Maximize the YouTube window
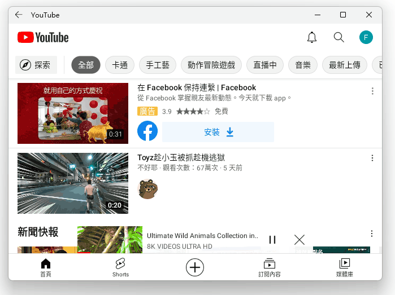Viewport: 395px width, 295px height. coord(343,15)
